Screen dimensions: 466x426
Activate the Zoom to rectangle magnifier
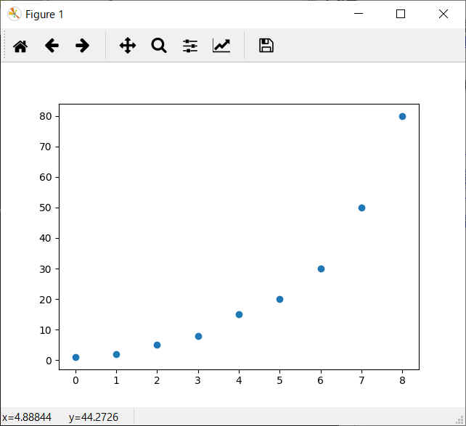click(159, 46)
